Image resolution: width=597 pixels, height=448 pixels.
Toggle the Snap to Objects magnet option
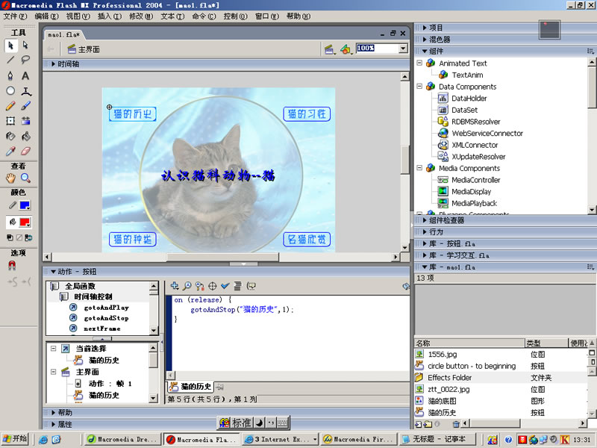pyautogui.click(x=11, y=265)
